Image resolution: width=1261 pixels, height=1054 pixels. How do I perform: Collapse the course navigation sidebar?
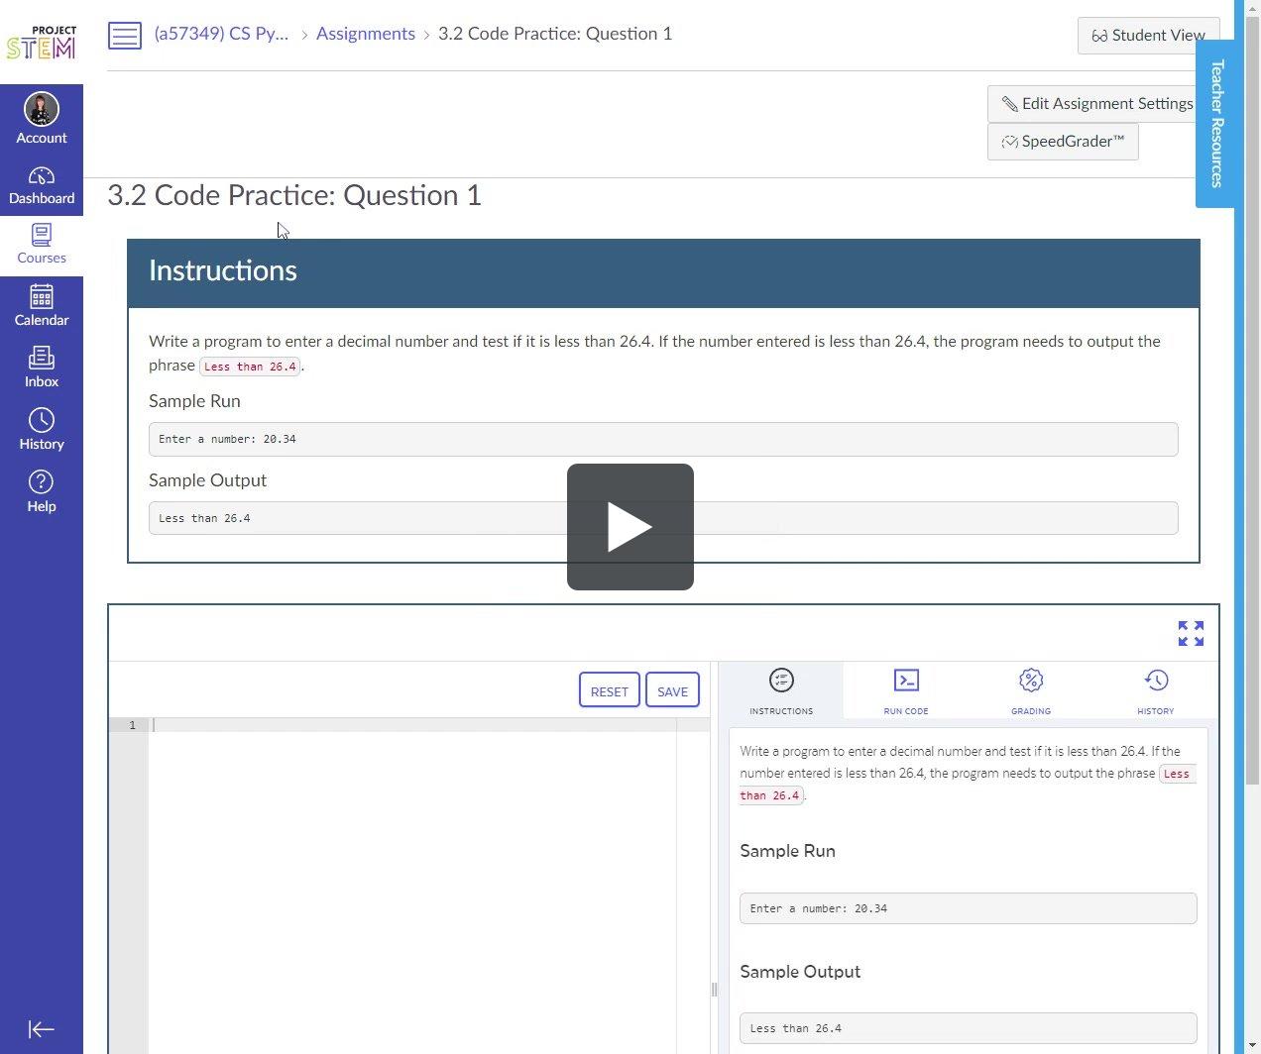coord(41,1029)
